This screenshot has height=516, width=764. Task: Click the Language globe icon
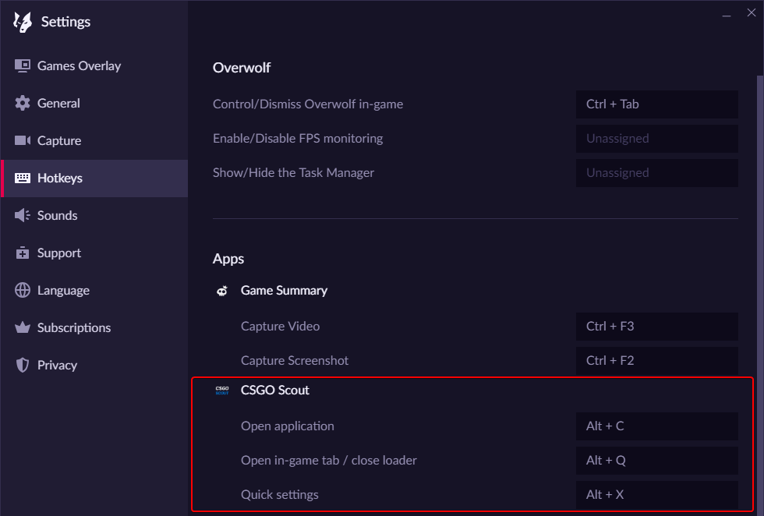click(x=23, y=291)
